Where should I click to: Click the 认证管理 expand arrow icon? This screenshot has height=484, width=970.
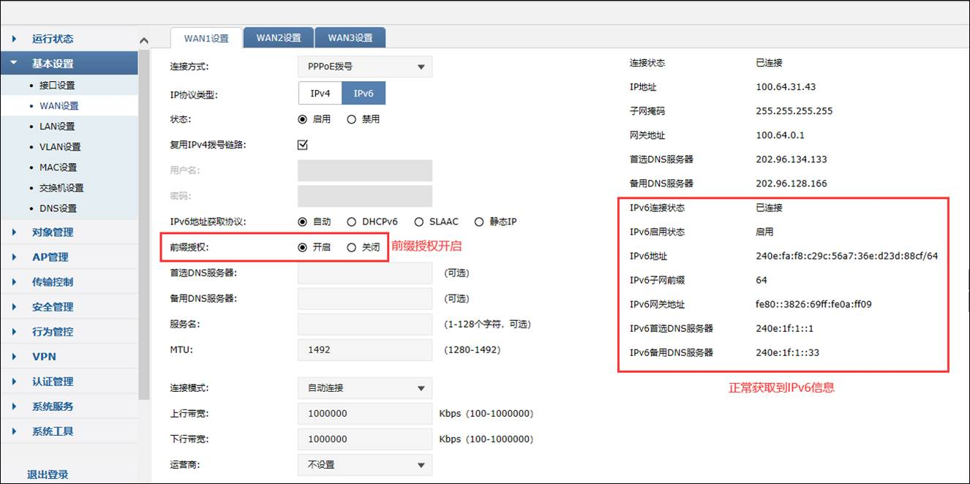[13, 380]
